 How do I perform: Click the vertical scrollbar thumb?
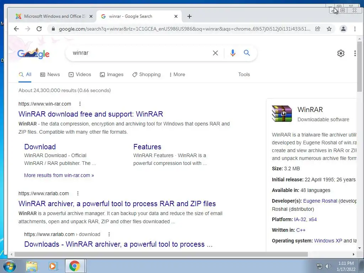pos(359,66)
